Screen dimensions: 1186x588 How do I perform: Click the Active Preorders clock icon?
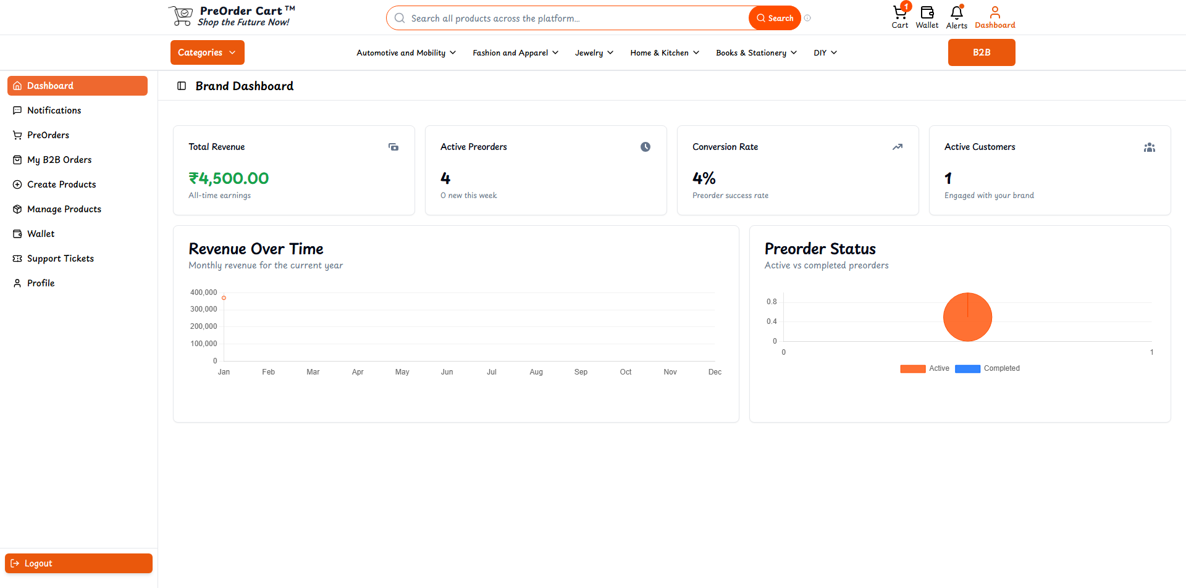(645, 147)
